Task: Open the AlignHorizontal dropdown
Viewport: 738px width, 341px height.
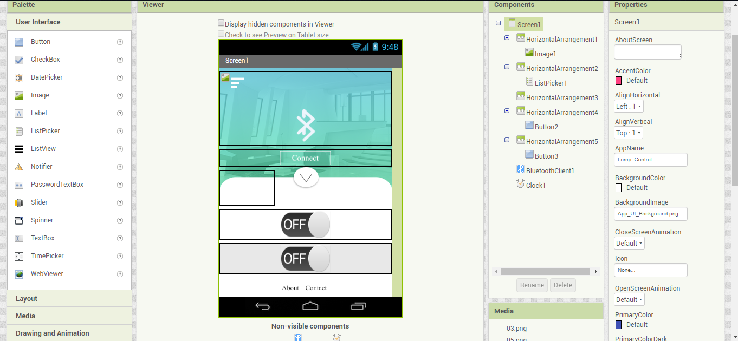Action: coord(628,106)
